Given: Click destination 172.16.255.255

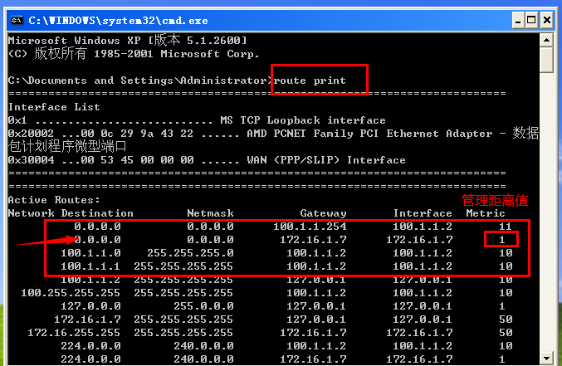Looking at the screenshot, I should coord(74,332).
